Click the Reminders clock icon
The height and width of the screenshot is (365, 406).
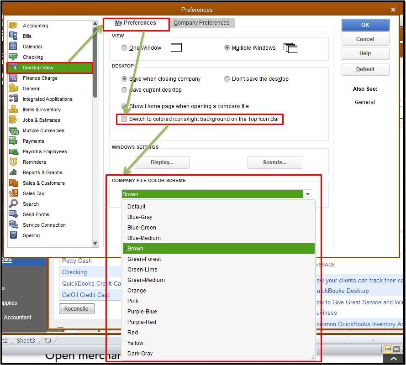coord(13,162)
